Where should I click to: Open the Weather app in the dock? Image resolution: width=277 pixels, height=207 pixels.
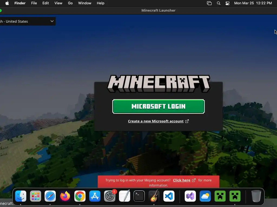[205, 196]
